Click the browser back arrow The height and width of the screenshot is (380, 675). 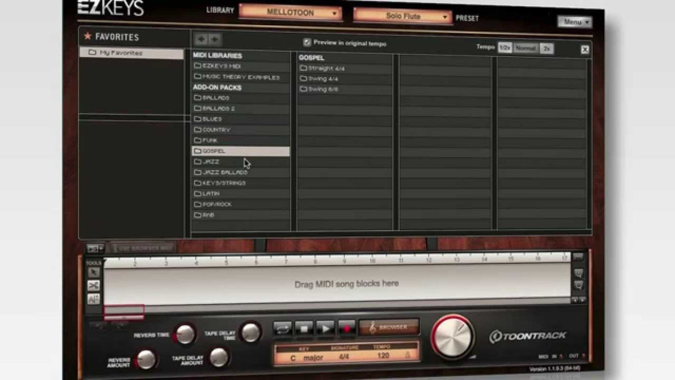pyautogui.click(x=201, y=39)
